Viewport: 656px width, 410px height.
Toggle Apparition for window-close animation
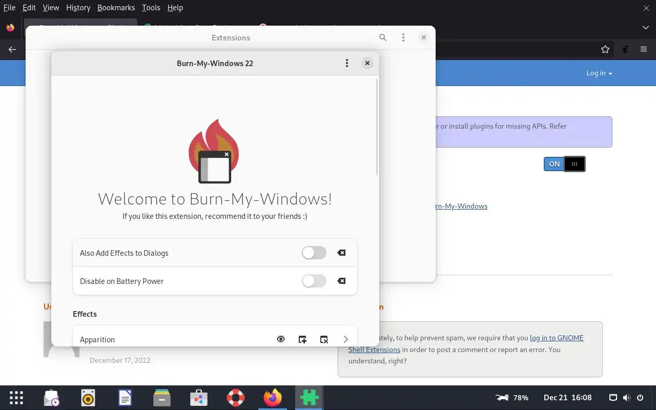coord(324,339)
